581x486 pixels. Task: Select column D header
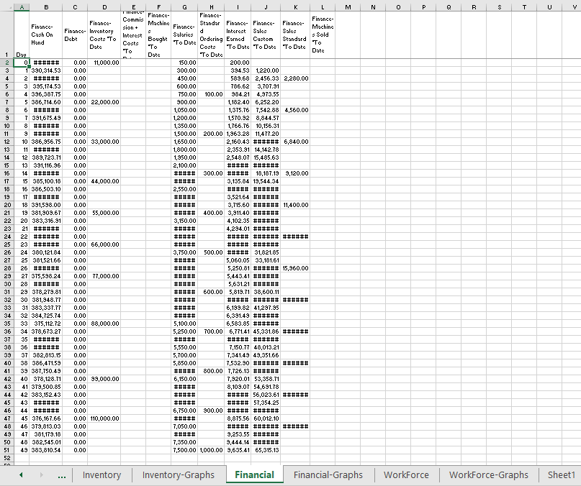104,7
